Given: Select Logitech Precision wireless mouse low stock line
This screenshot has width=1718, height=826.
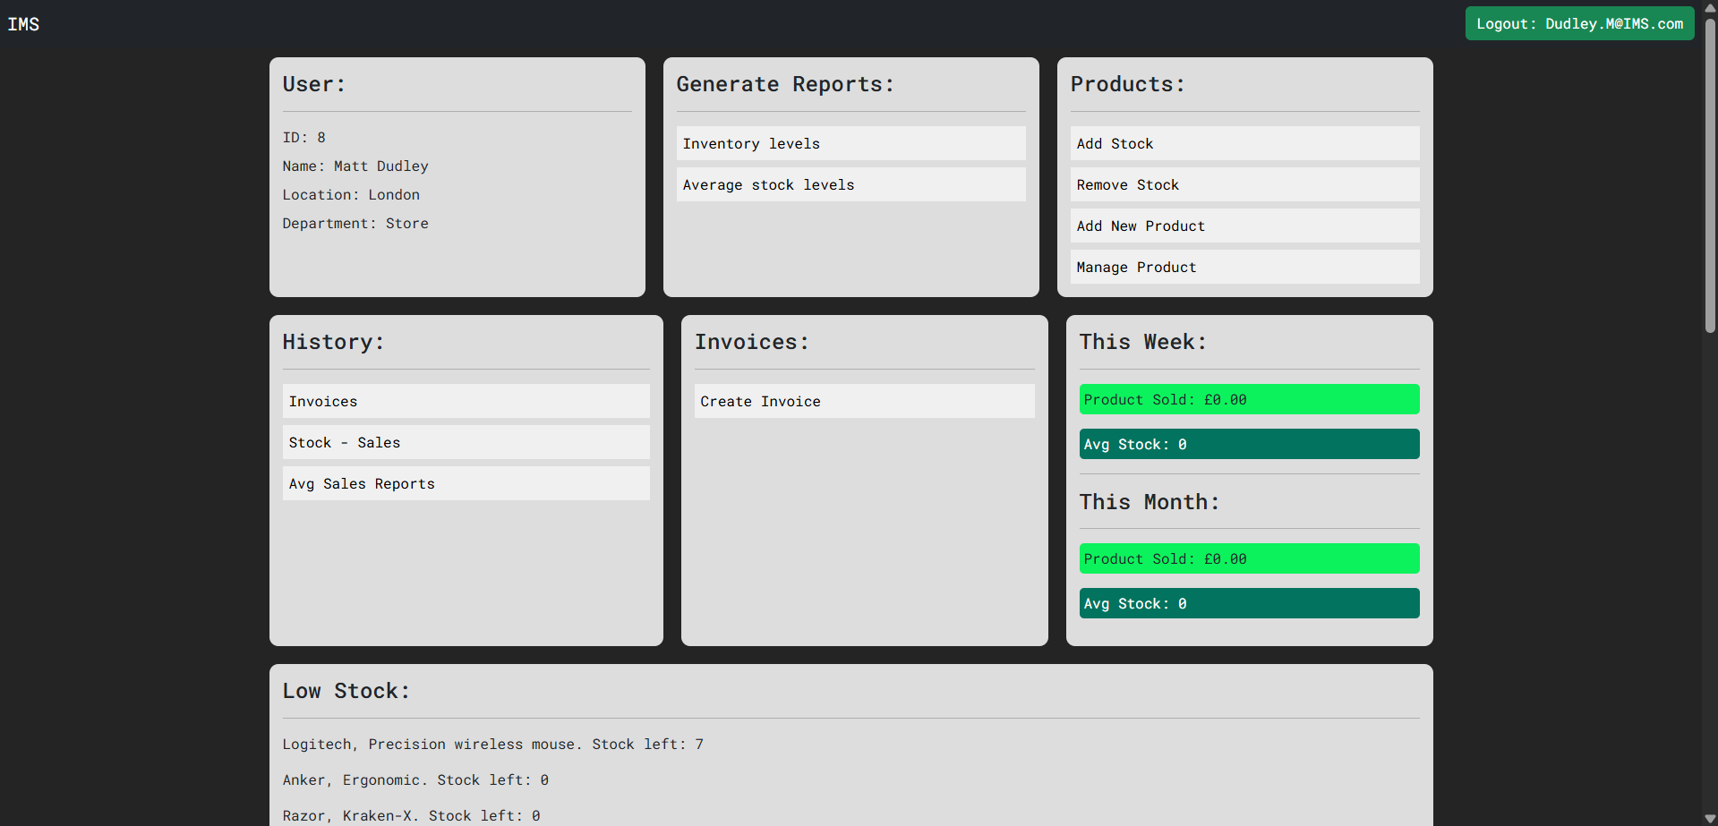Looking at the screenshot, I should tap(493, 744).
